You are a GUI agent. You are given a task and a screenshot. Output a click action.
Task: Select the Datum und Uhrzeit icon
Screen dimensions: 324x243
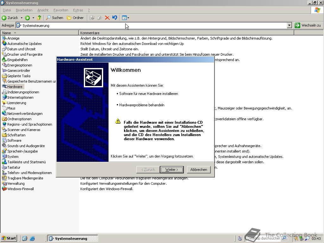[x=4, y=49]
